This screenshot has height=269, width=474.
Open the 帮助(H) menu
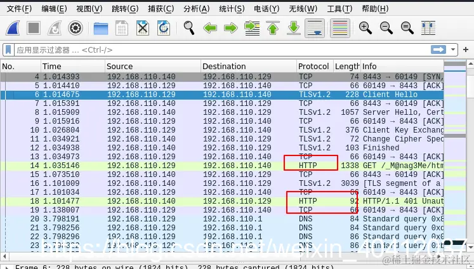pos(375,9)
